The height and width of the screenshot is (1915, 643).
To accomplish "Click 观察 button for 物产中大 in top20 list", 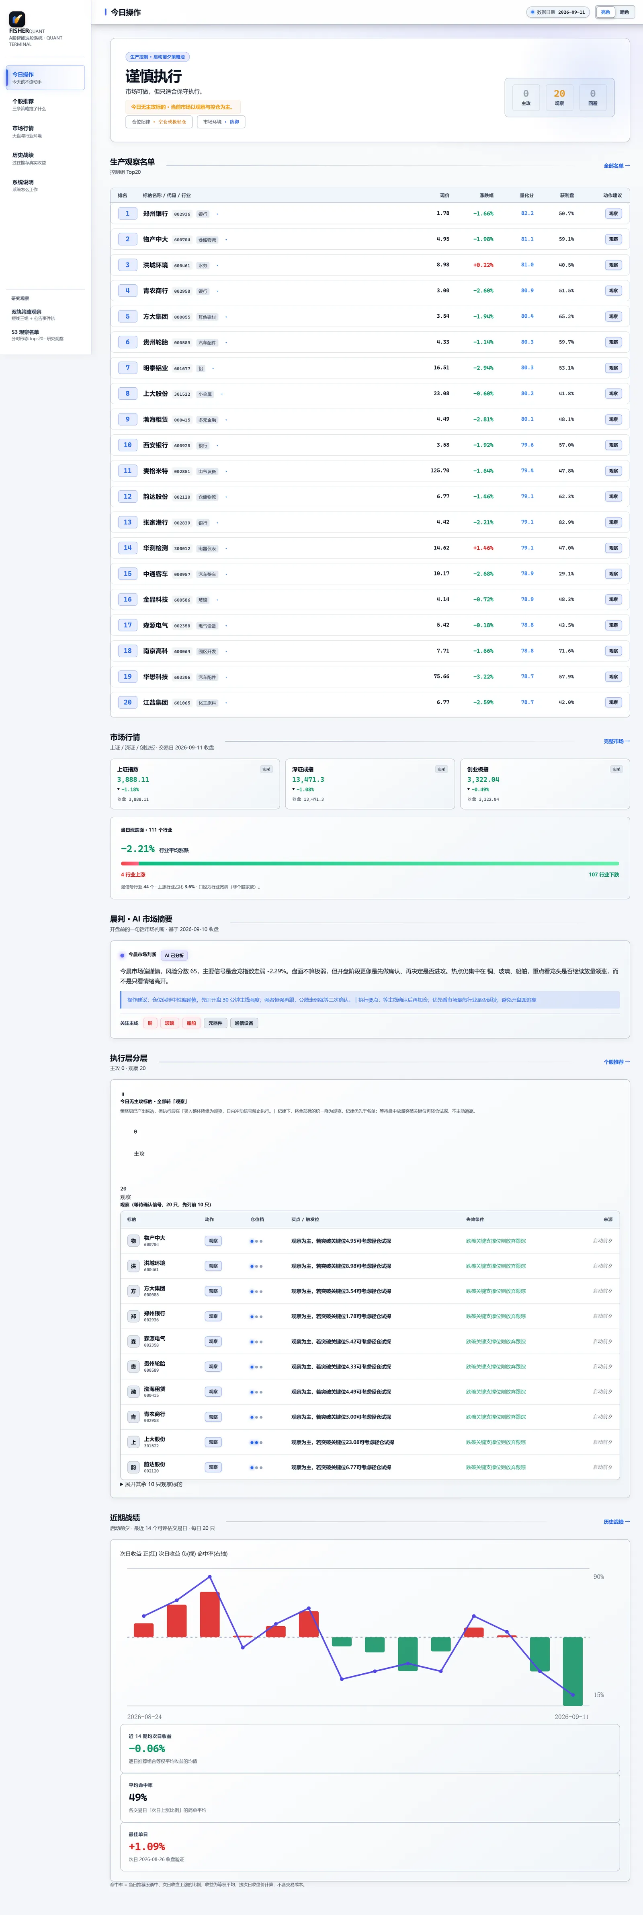I will 613,239.
